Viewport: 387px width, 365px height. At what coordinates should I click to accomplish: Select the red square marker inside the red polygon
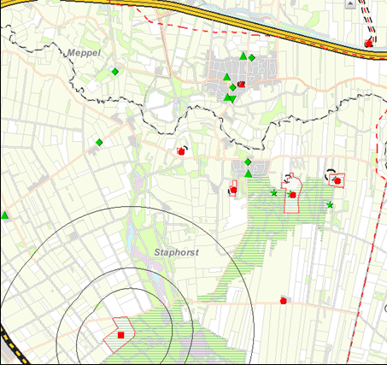[x=121, y=335]
